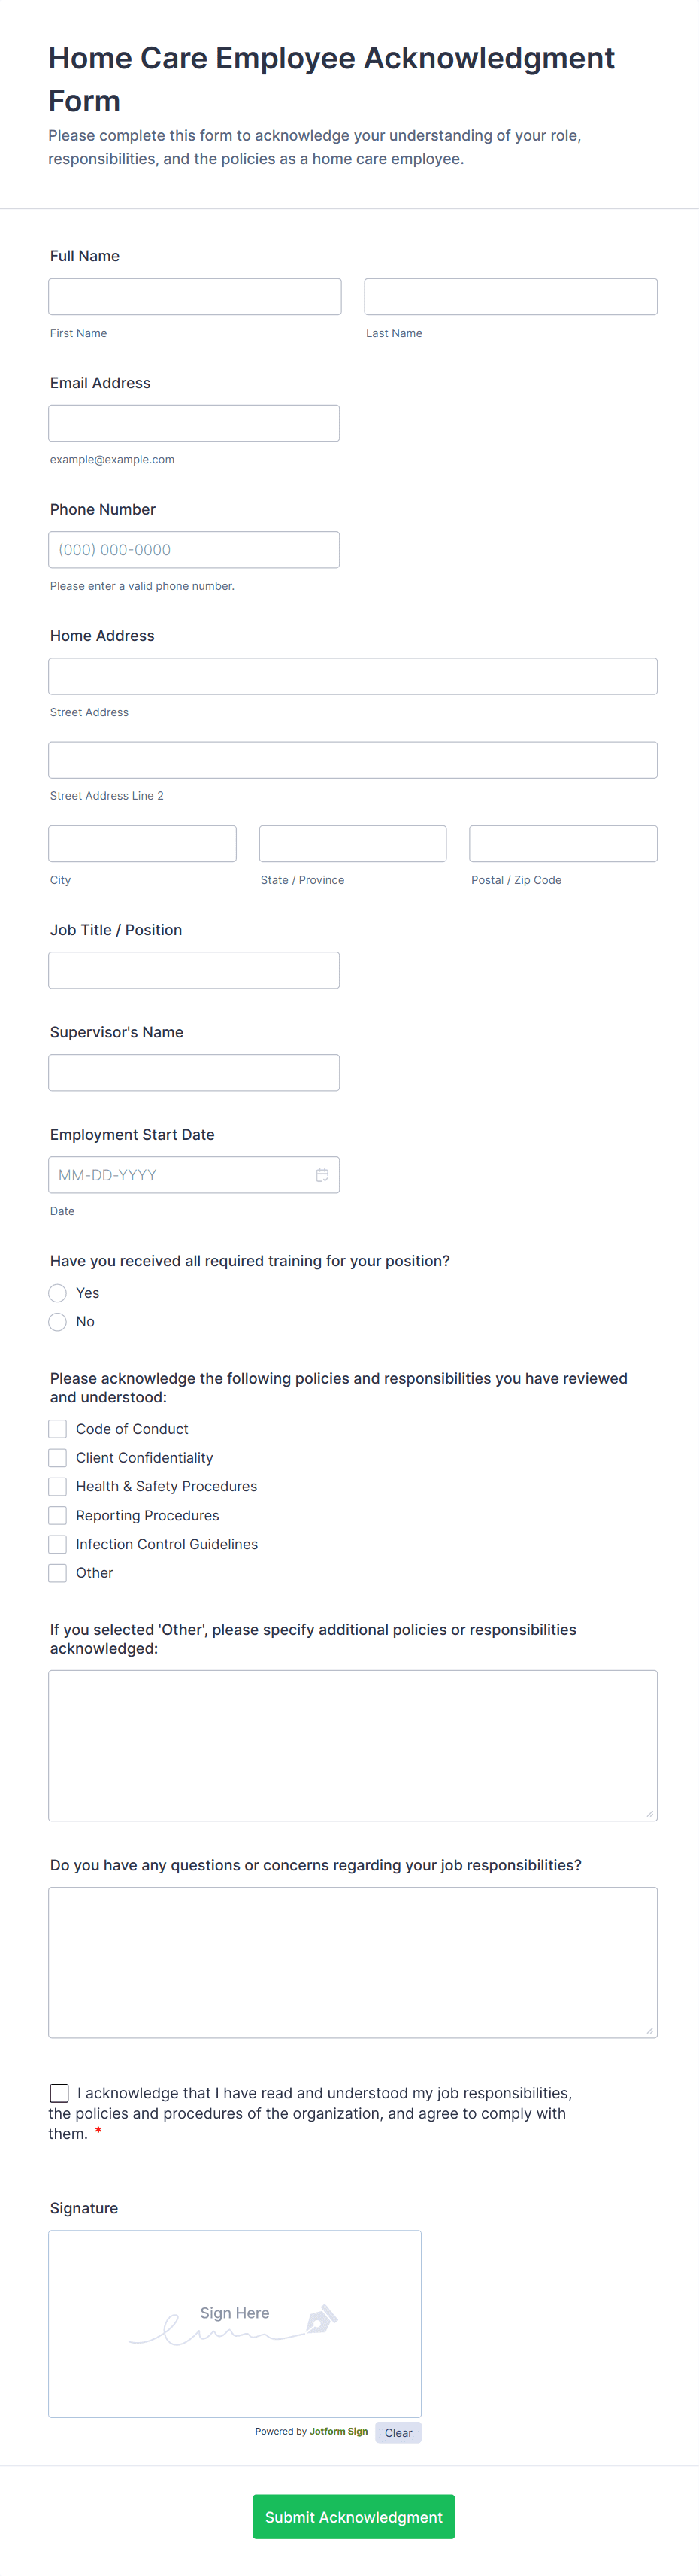Clear the signature pad

coord(398,2432)
